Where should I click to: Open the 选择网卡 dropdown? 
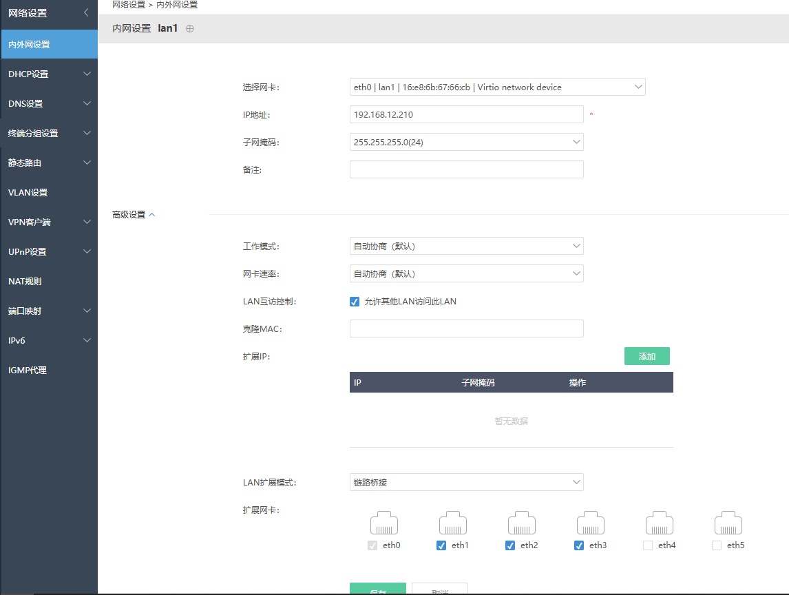pyautogui.click(x=497, y=87)
